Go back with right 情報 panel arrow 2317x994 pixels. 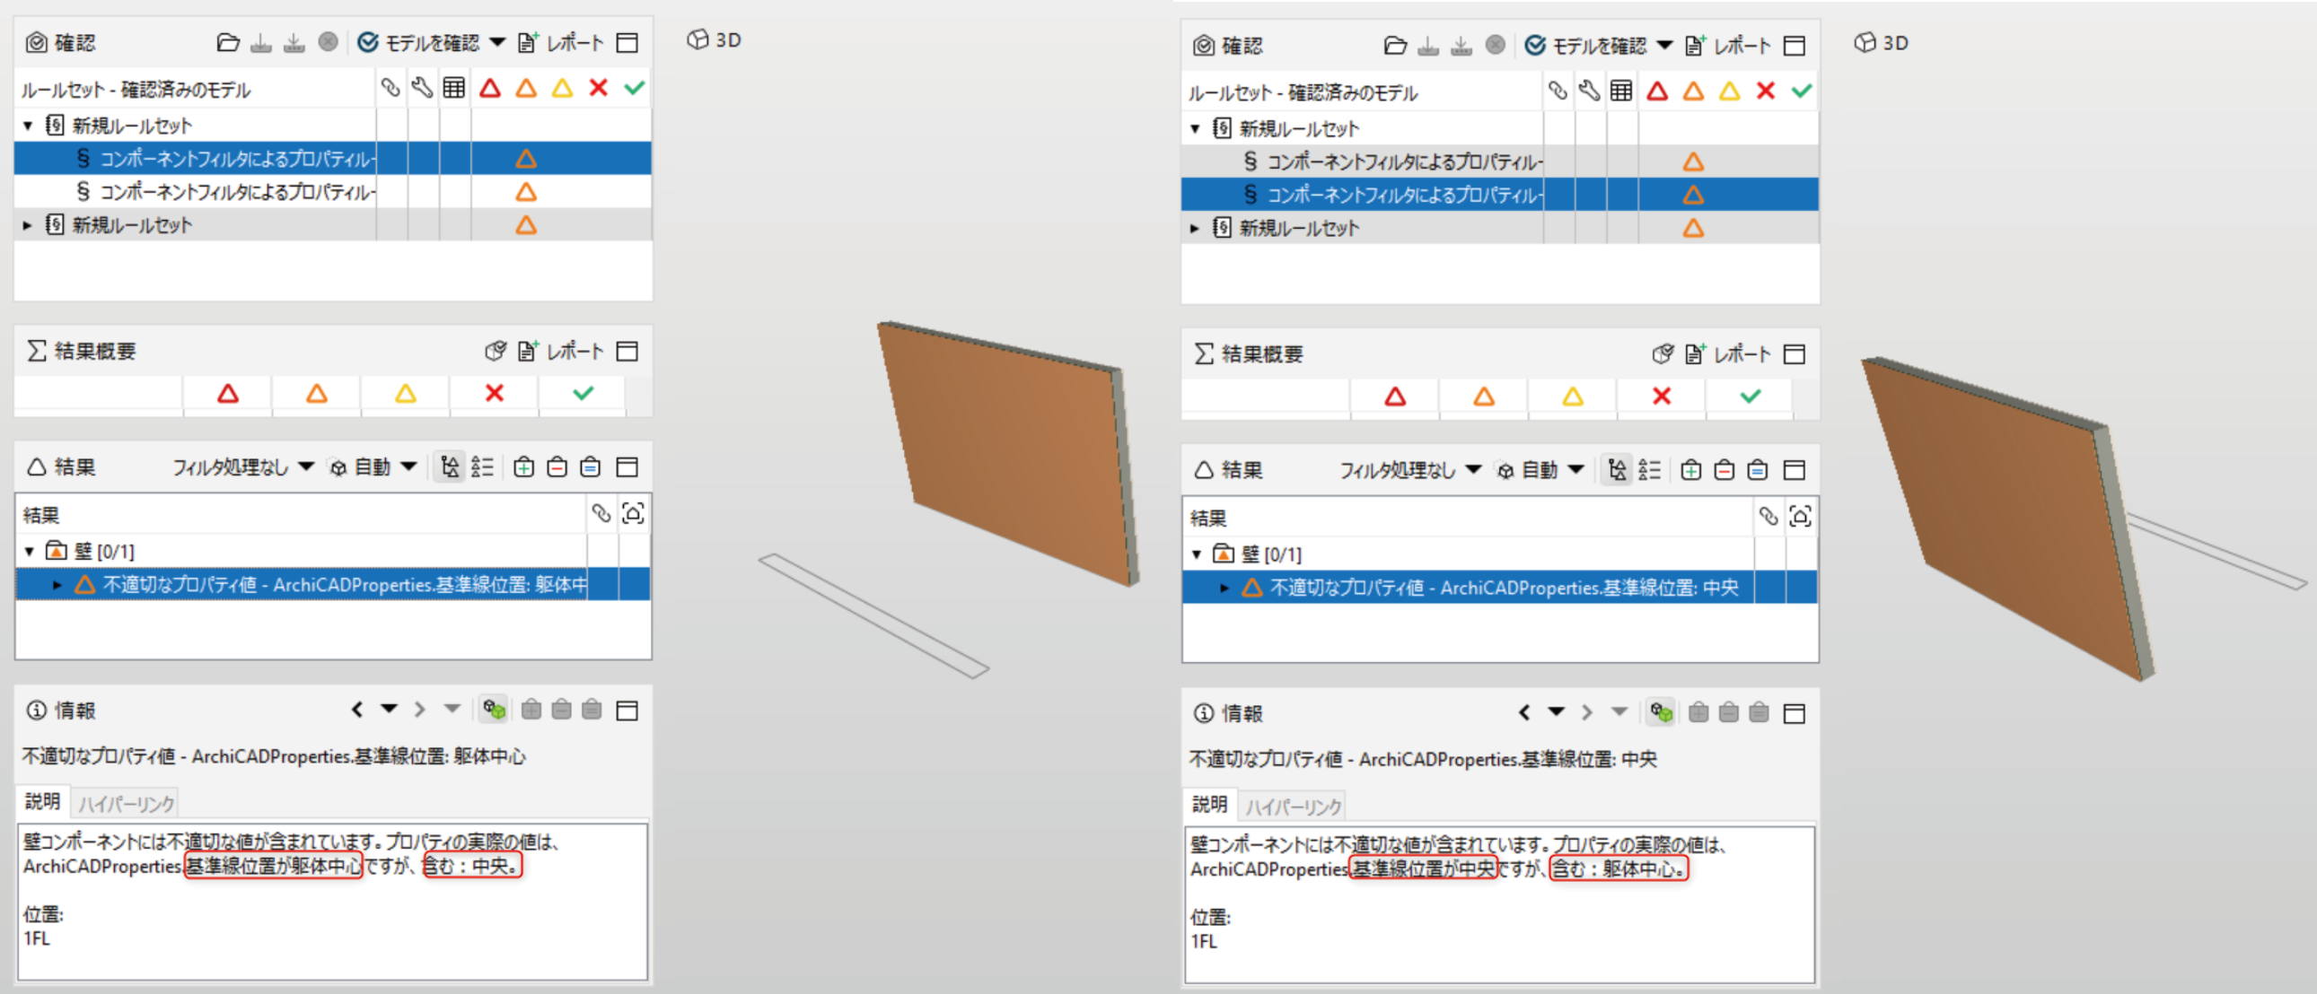[1524, 712]
